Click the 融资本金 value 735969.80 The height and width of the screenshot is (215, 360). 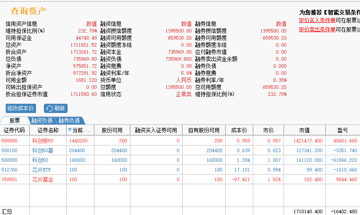pos(180,52)
